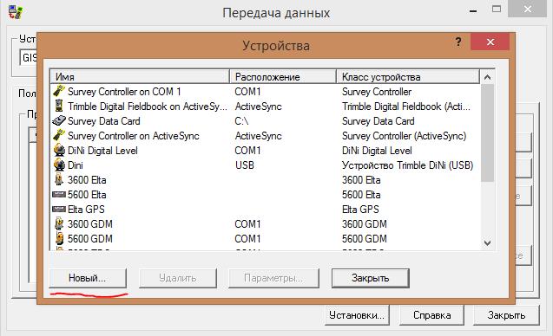Click the disabled Удалить button
The image size is (553, 336).
click(x=178, y=278)
